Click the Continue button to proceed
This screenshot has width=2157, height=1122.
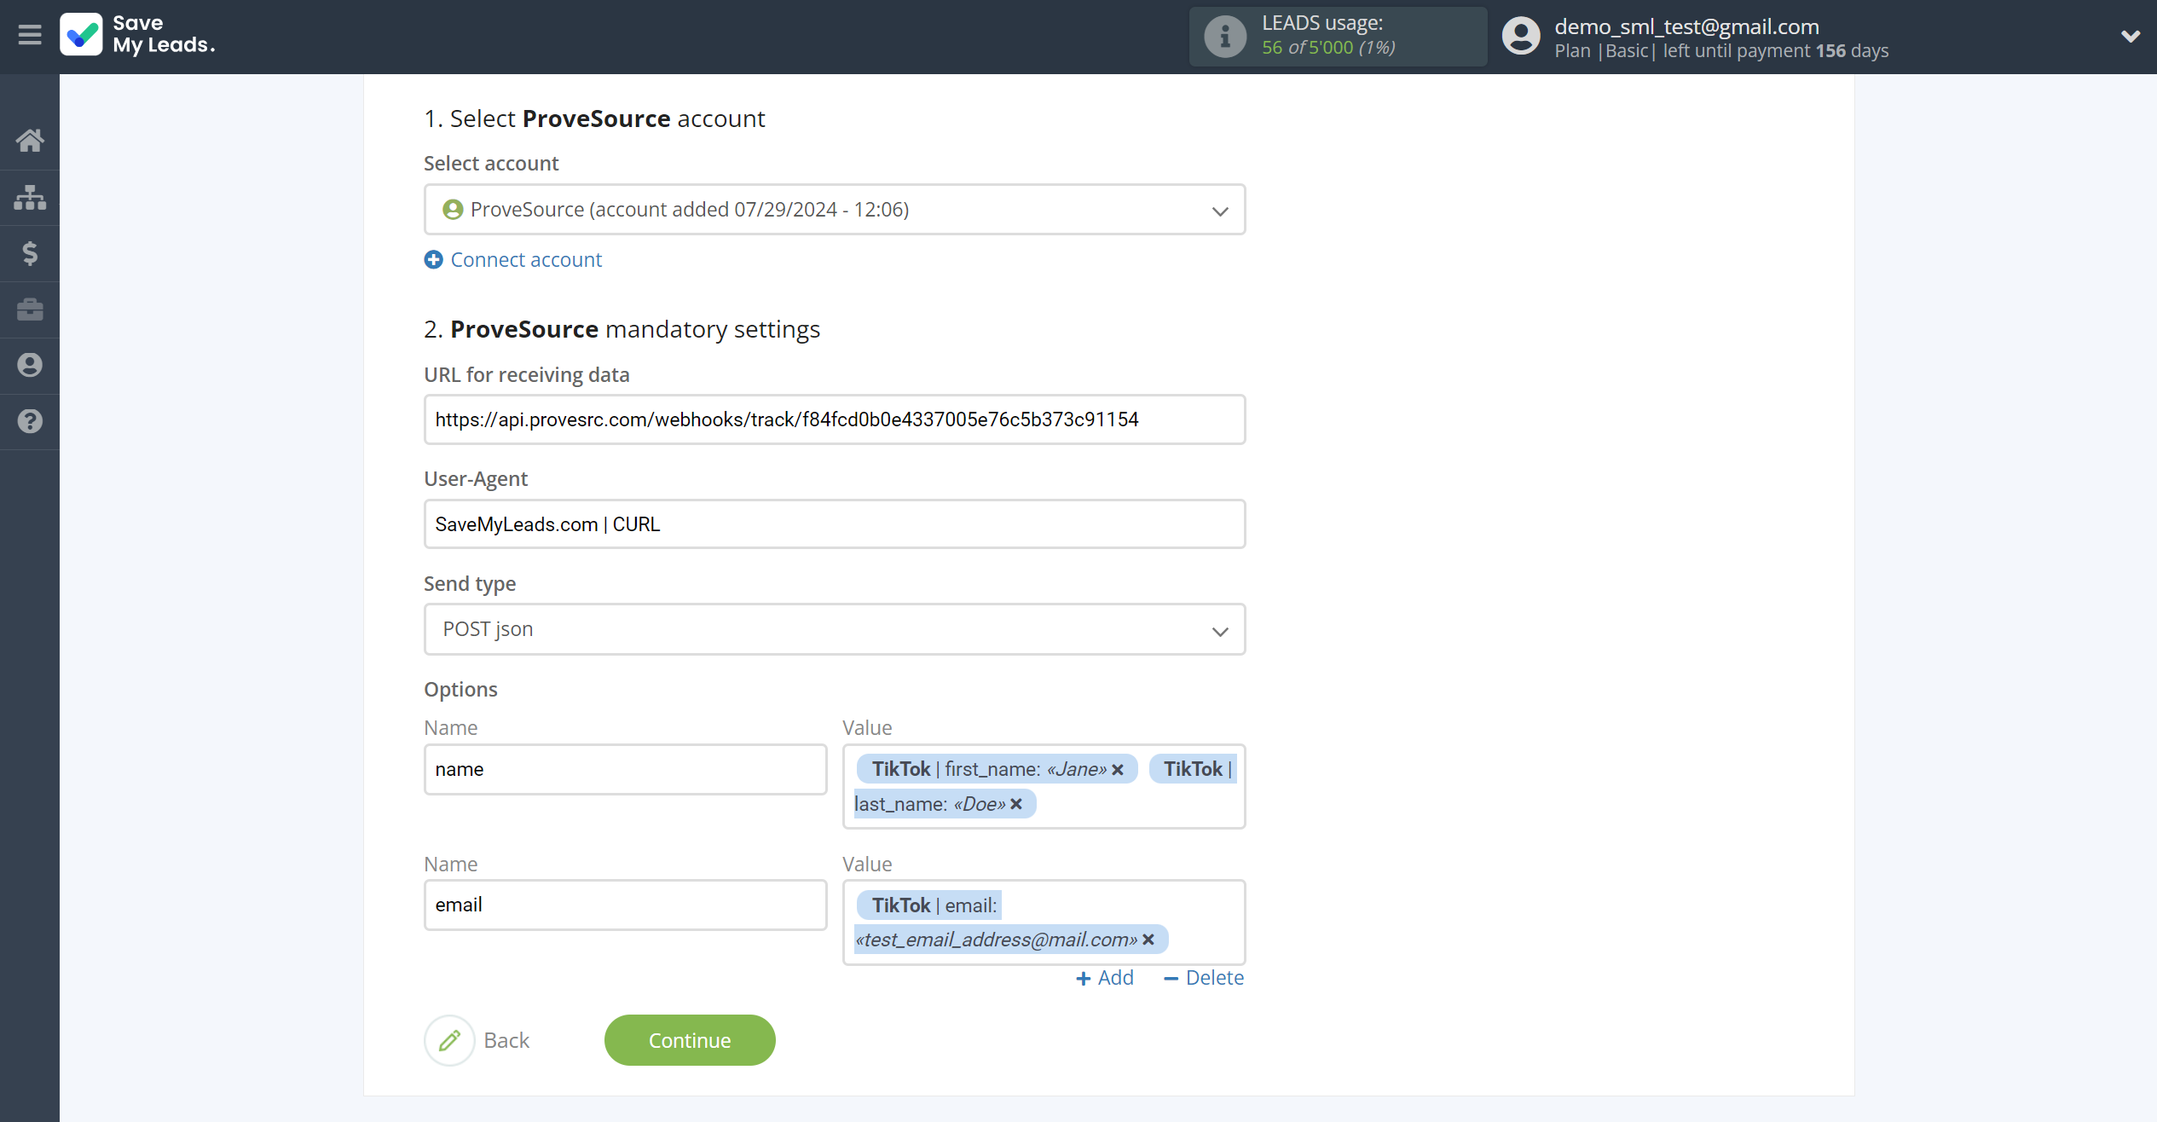(689, 1039)
